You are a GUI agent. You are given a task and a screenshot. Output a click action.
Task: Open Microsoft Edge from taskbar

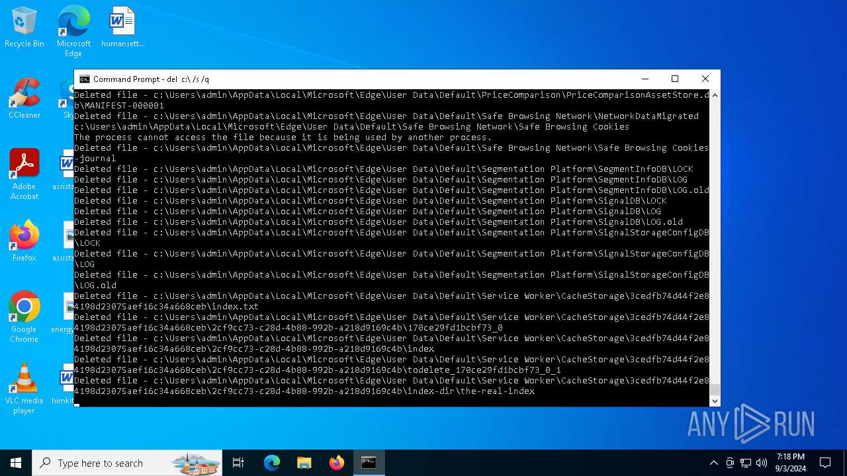[x=272, y=463]
